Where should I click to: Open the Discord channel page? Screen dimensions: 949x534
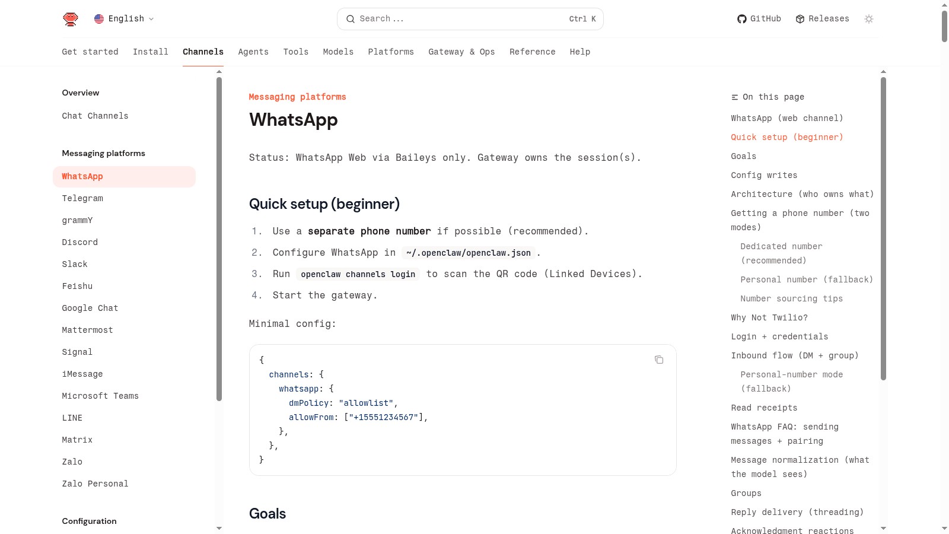[x=80, y=243]
